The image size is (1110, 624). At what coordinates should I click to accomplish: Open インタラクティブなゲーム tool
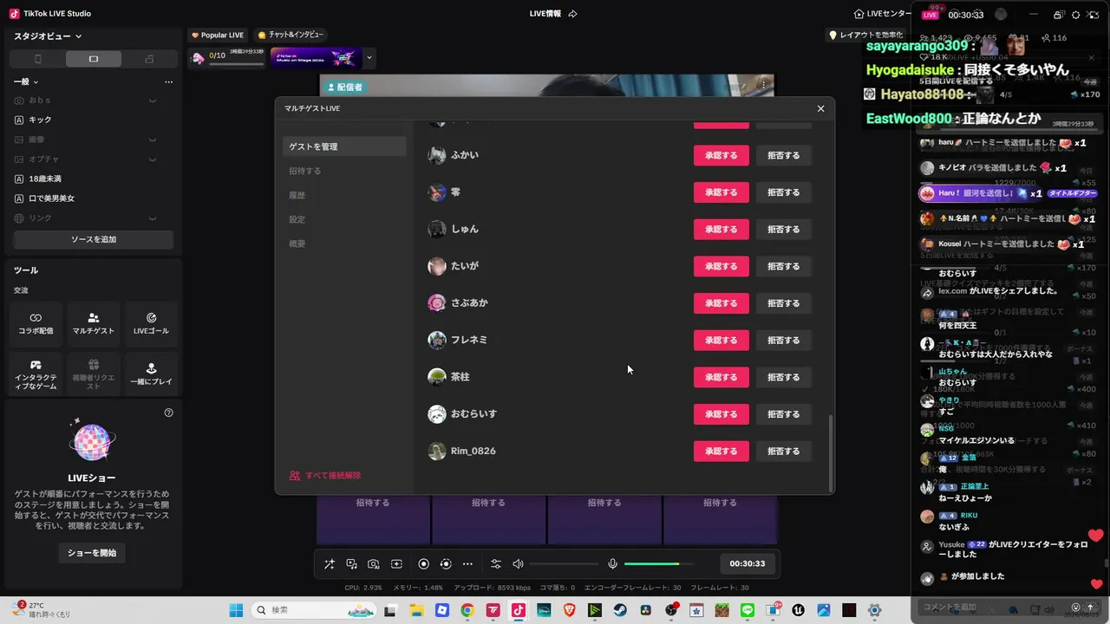(36, 374)
